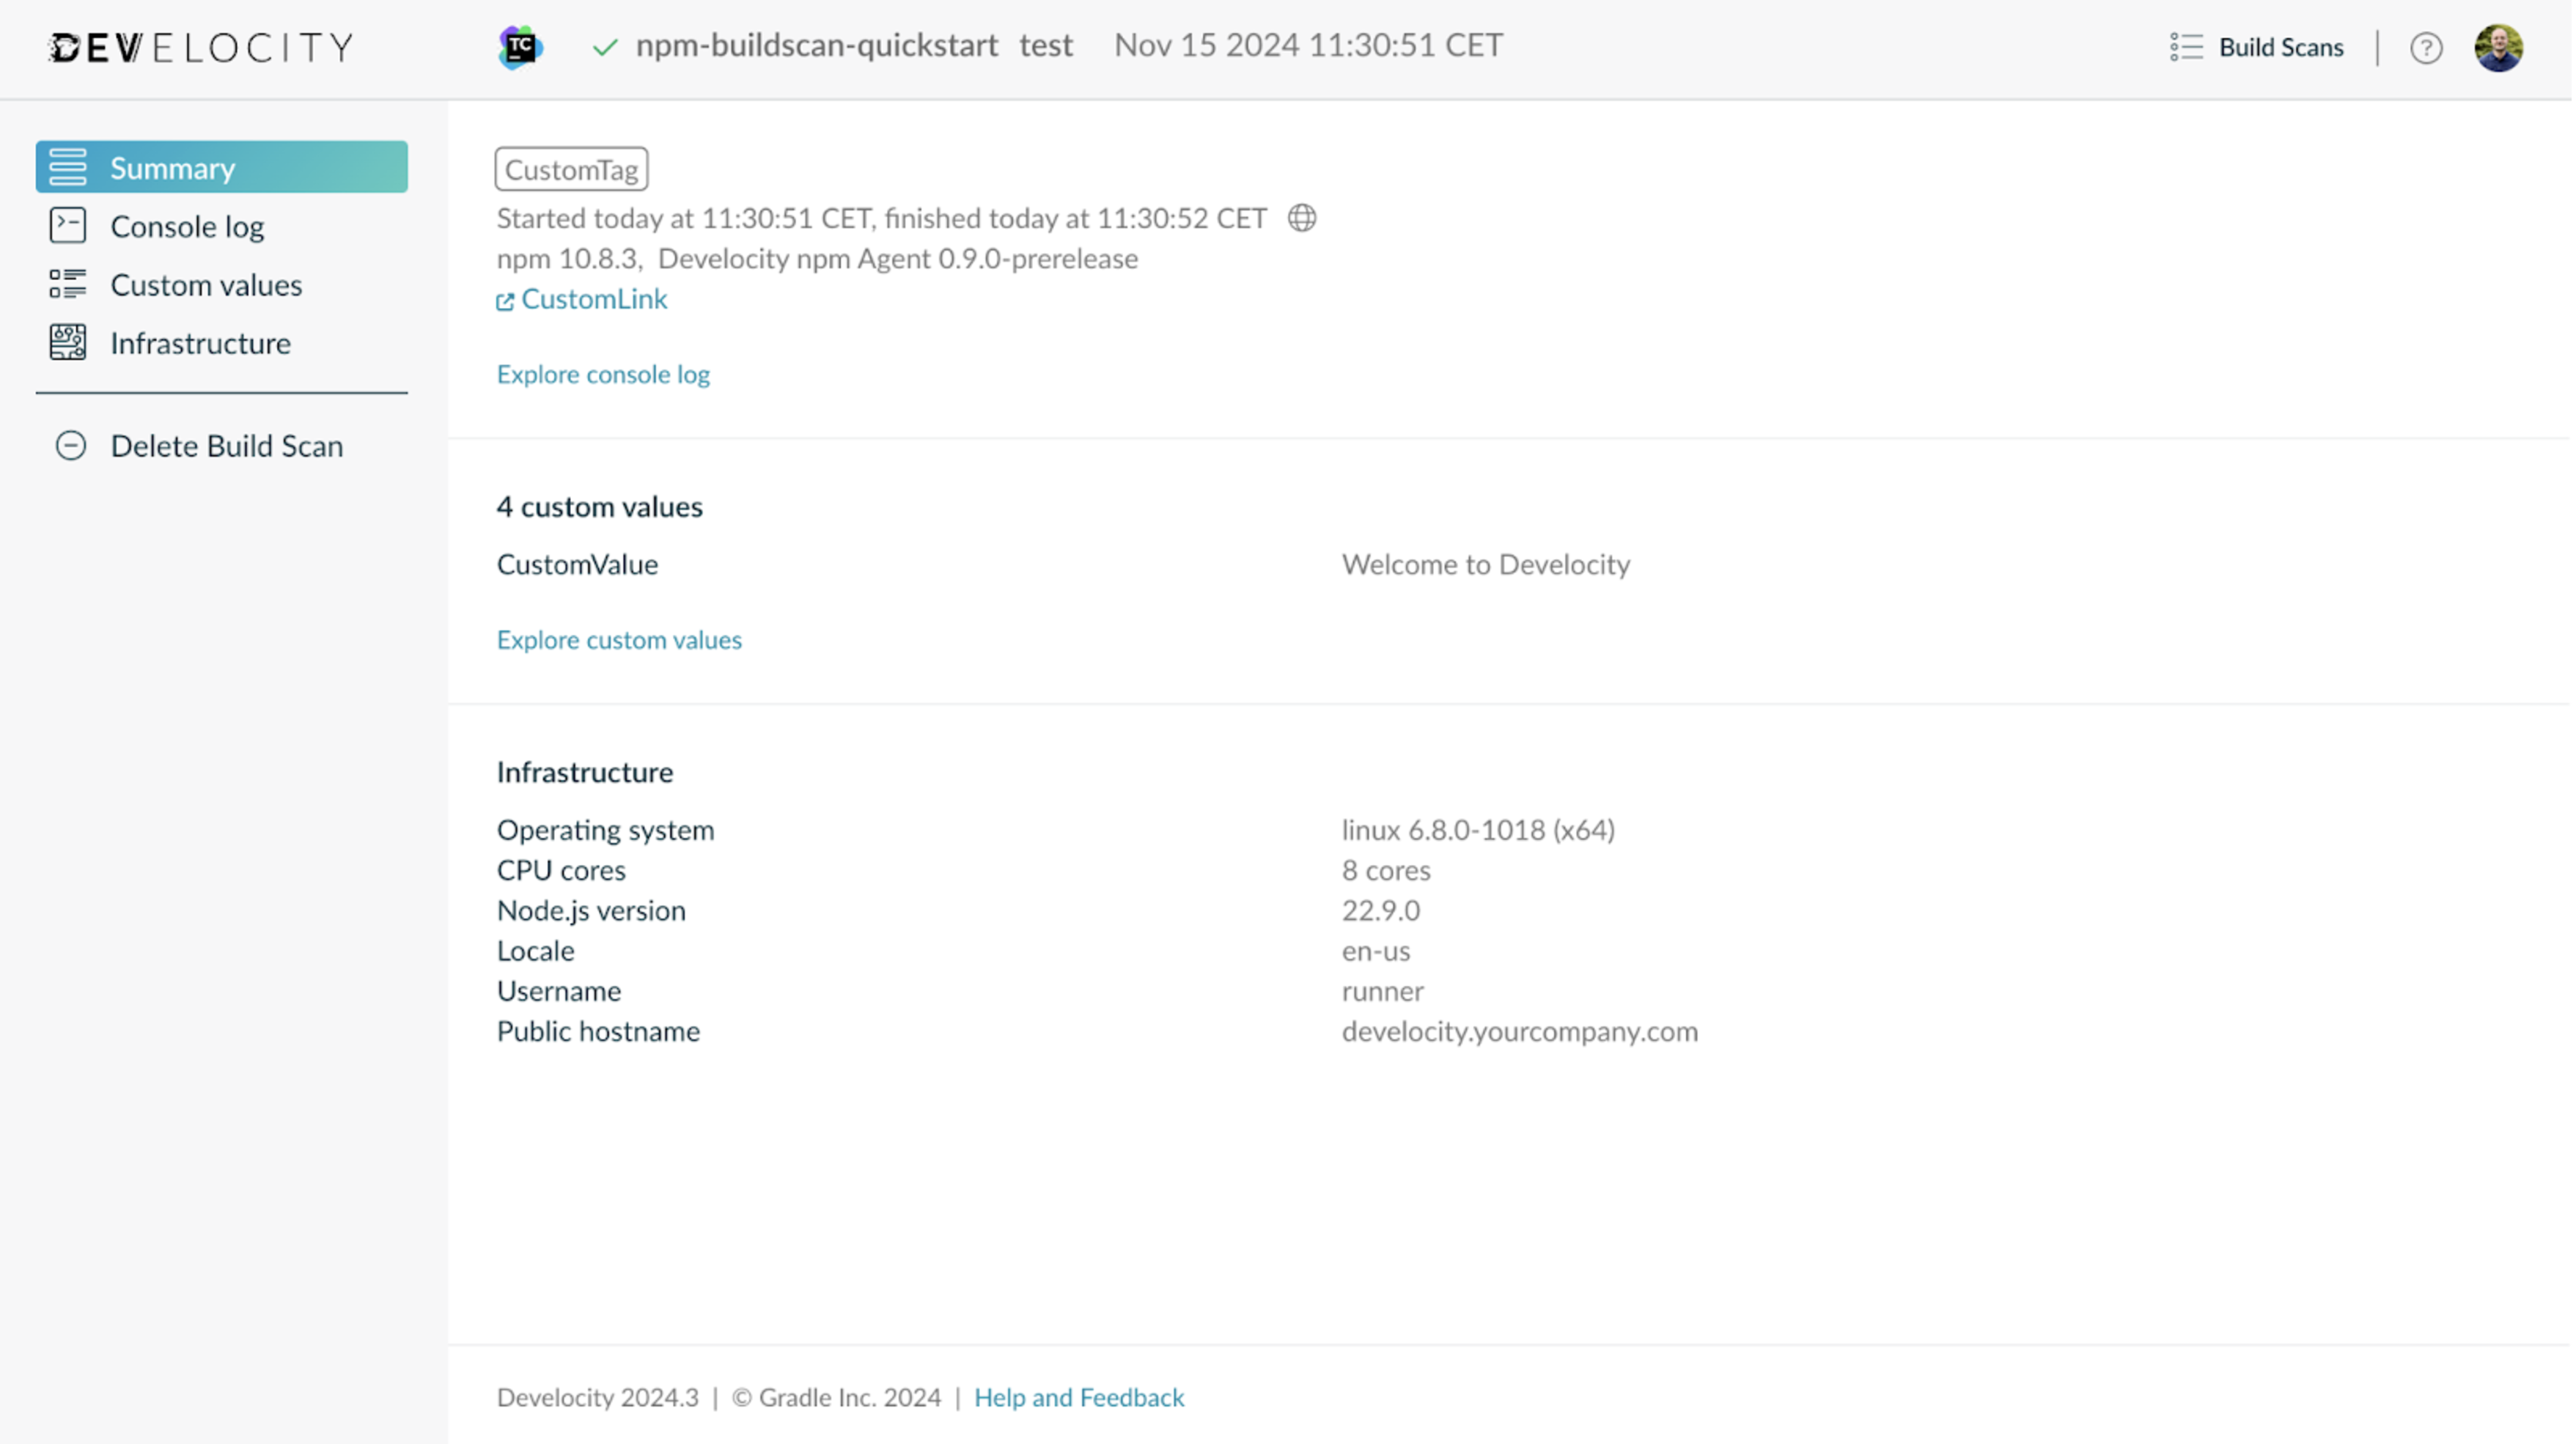
Task: Follow the Explore custom values link
Action: pos(619,640)
